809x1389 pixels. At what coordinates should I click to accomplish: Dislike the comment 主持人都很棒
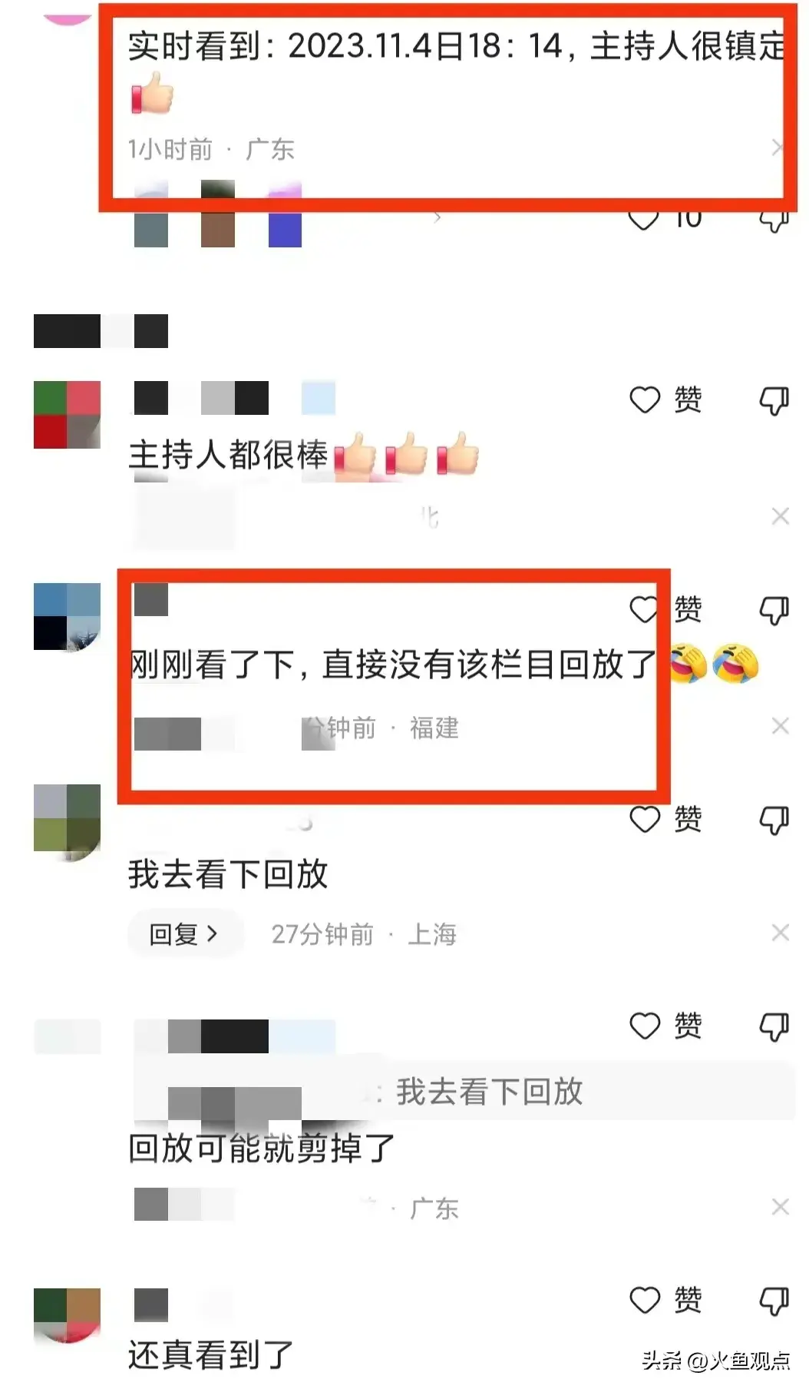[x=774, y=400]
